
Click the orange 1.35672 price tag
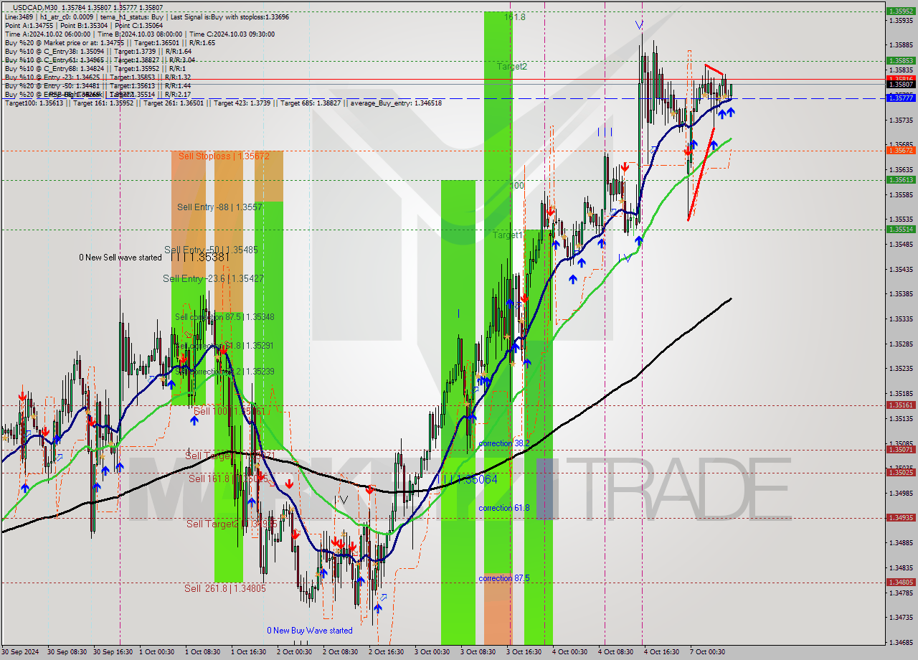coord(901,151)
